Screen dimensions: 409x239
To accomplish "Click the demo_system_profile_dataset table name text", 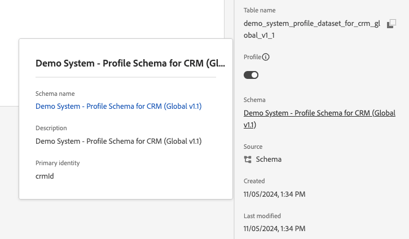I will pyautogui.click(x=311, y=29).
